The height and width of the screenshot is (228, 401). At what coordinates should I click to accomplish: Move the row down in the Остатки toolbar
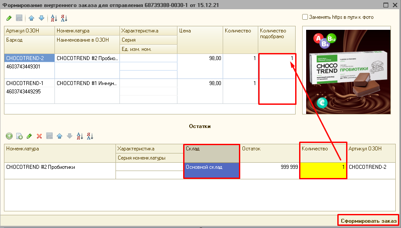coord(69,136)
